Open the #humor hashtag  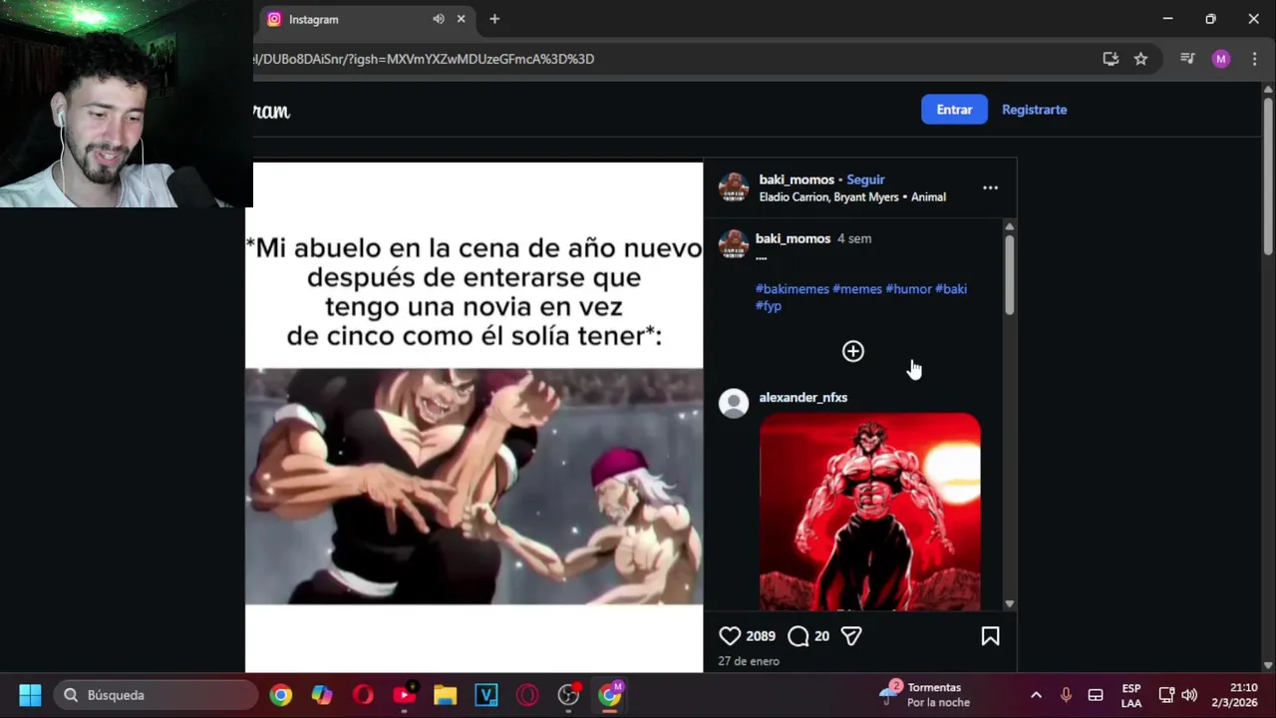pyautogui.click(x=908, y=289)
